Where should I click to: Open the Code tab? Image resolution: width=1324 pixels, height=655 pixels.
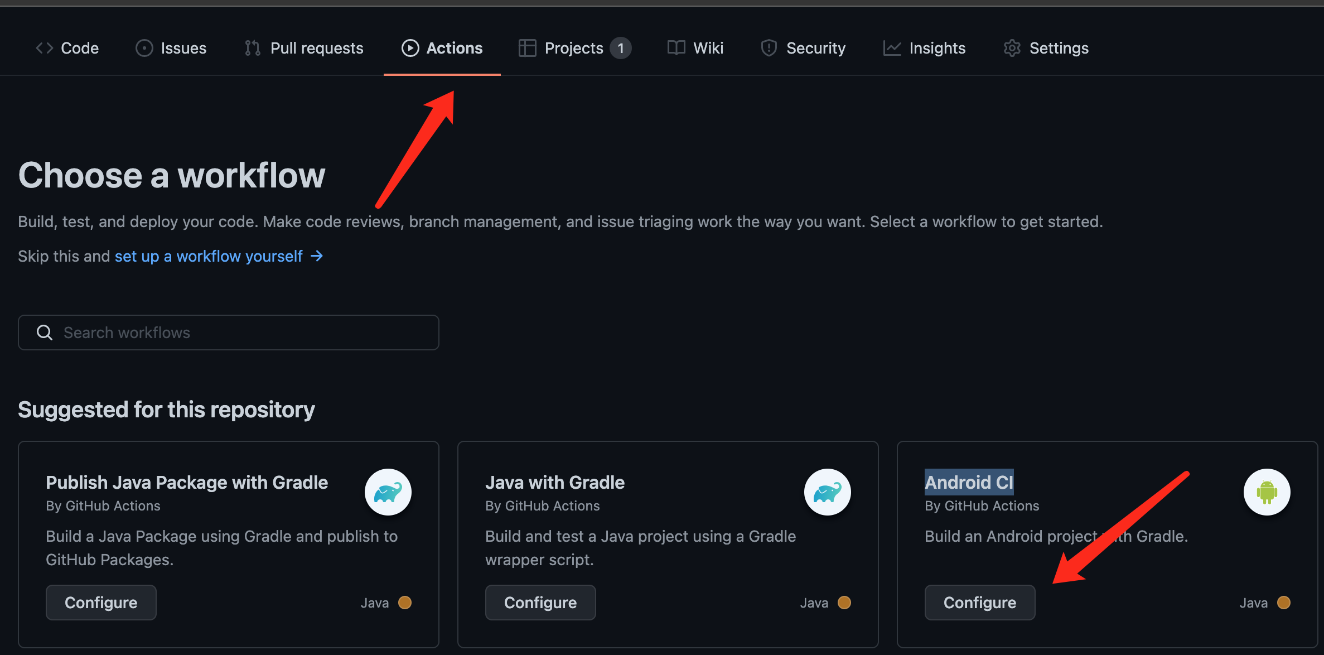tap(67, 48)
